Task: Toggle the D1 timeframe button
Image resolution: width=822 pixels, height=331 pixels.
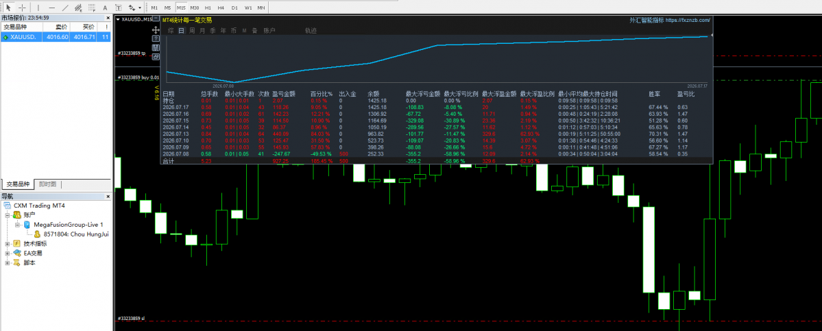Action: [x=234, y=8]
